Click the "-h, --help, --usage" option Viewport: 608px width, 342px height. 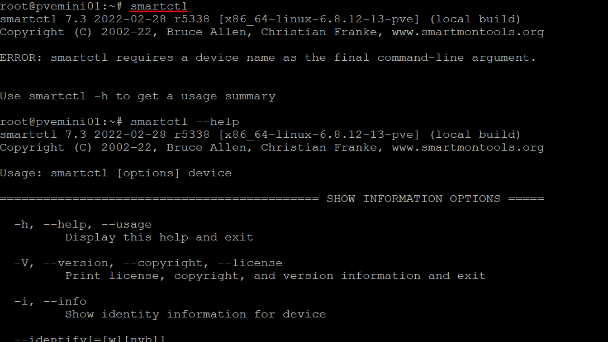(x=83, y=224)
